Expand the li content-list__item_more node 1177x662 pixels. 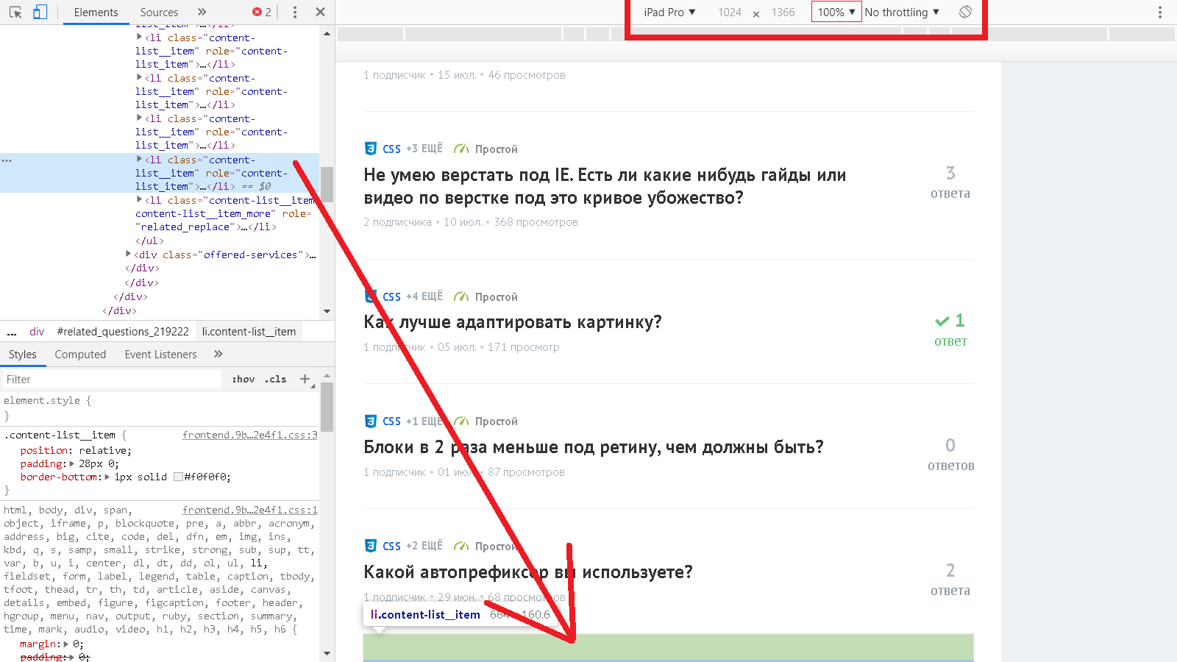coord(140,199)
